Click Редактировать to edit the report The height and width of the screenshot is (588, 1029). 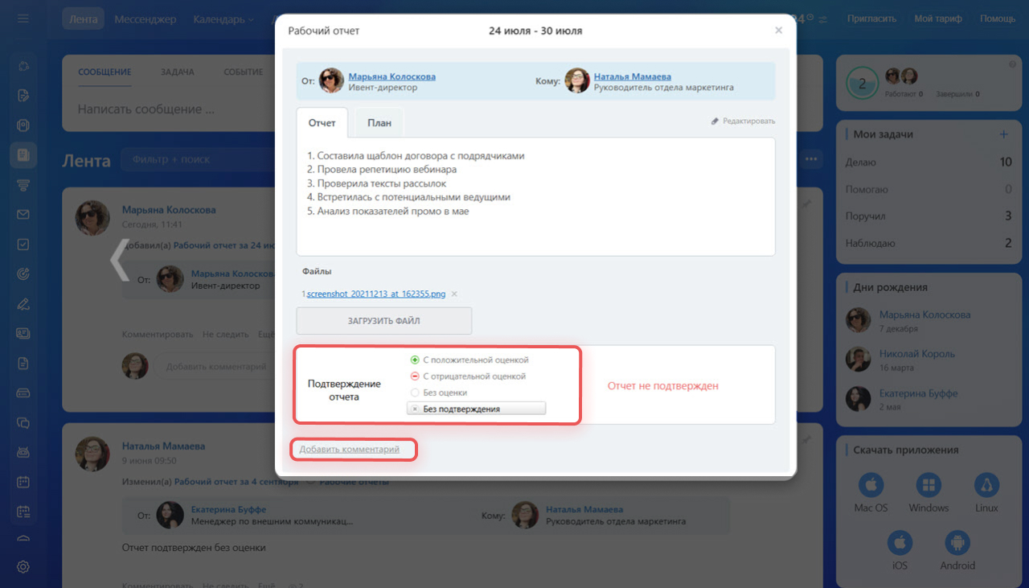click(x=744, y=121)
